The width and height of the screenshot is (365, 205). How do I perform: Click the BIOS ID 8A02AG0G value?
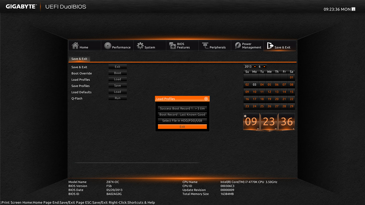[x=114, y=194]
